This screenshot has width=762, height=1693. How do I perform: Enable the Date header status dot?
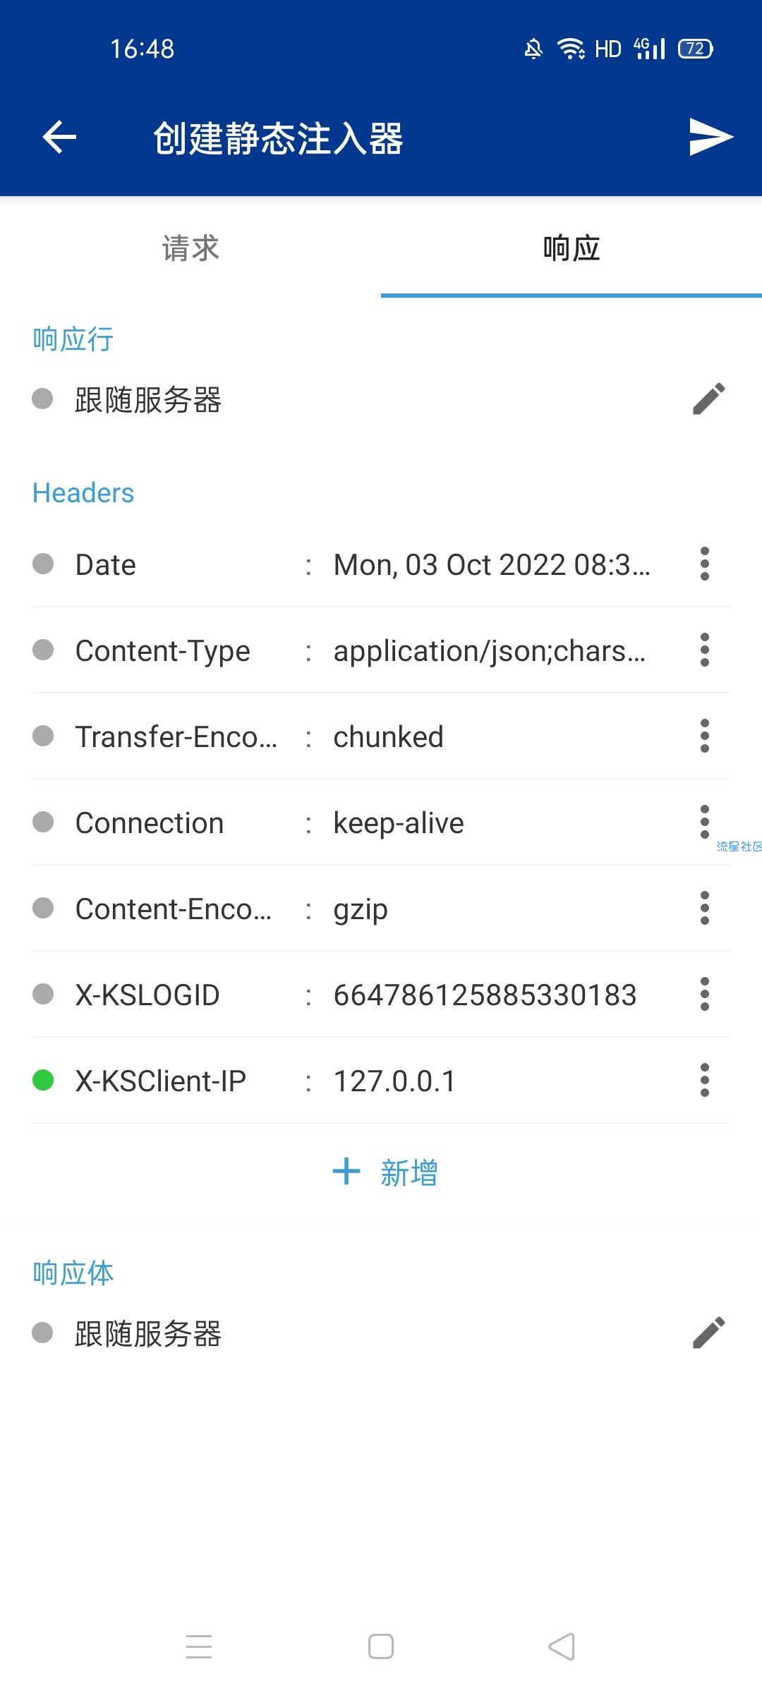(x=43, y=564)
